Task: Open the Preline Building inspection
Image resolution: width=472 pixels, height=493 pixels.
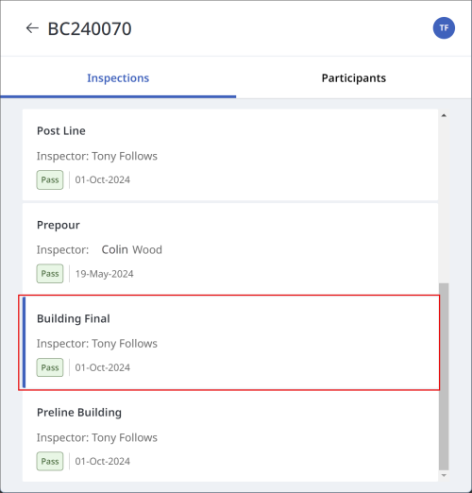Action: point(230,436)
